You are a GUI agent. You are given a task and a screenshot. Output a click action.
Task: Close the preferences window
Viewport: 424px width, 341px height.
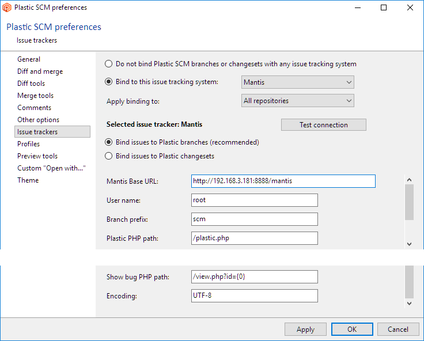pyautogui.click(x=410, y=7)
